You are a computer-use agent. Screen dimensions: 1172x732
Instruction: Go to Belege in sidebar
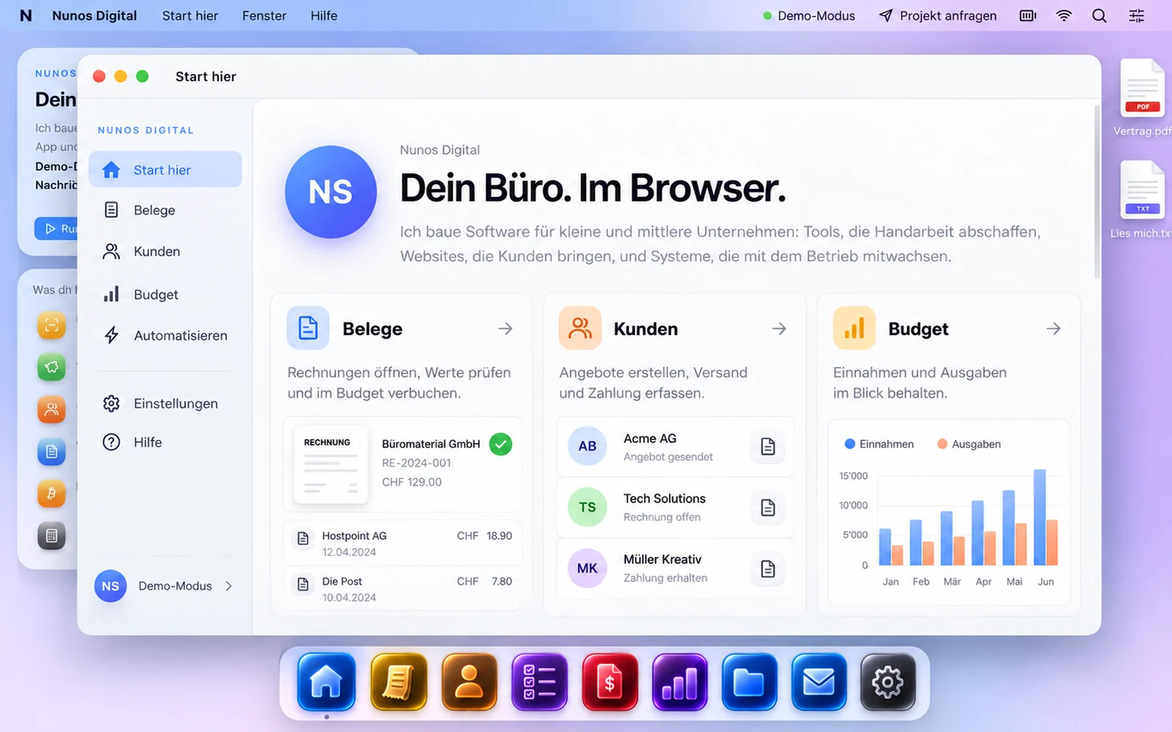pos(165,210)
